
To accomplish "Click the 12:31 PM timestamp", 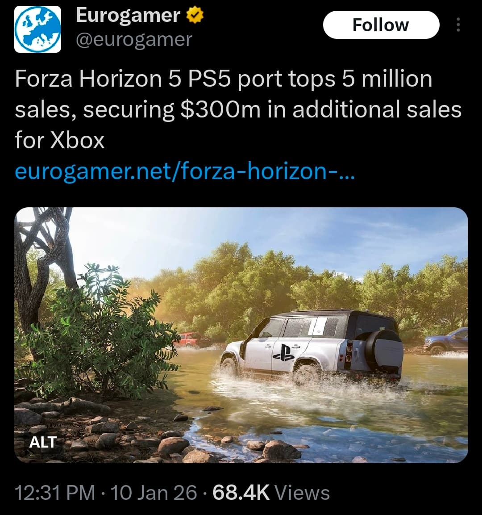I will tap(55, 492).
